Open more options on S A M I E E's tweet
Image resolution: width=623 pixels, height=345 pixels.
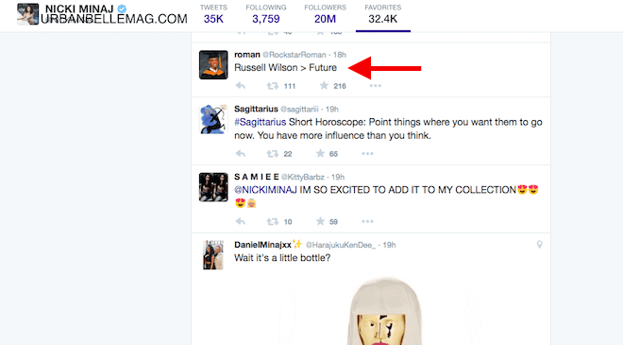click(367, 221)
